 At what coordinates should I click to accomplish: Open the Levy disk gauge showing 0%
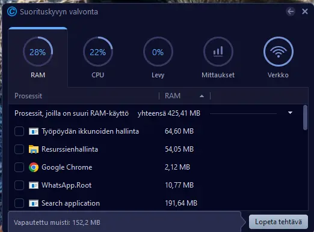[x=158, y=52]
